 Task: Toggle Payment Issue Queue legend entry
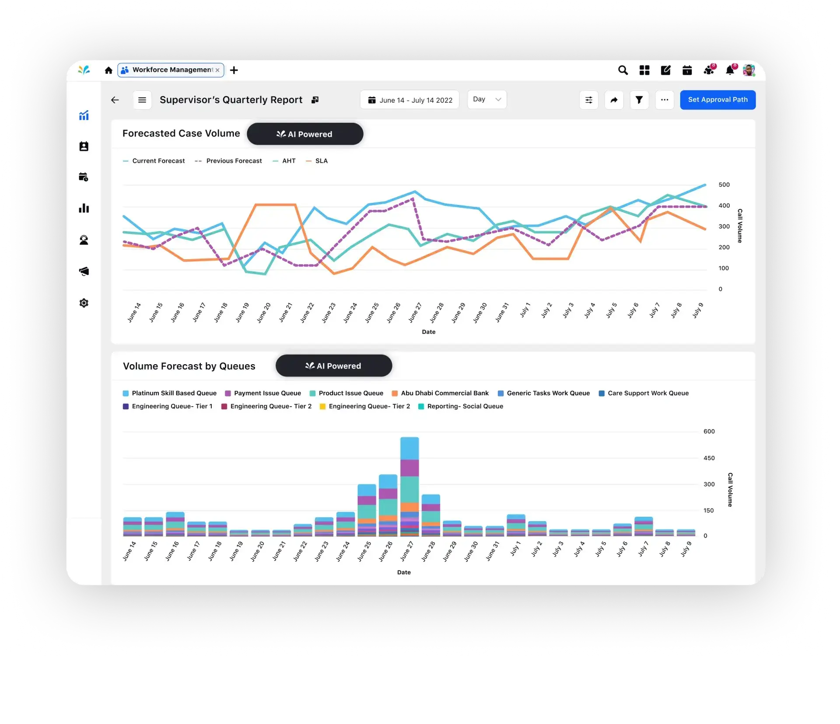coord(263,393)
